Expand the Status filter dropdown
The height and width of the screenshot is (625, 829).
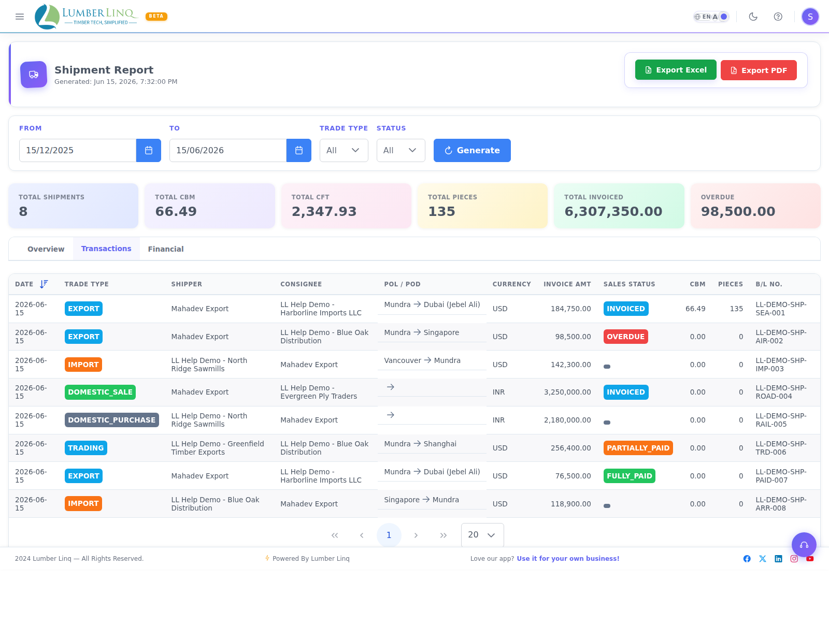pyautogui.click(x=401, y=150)
